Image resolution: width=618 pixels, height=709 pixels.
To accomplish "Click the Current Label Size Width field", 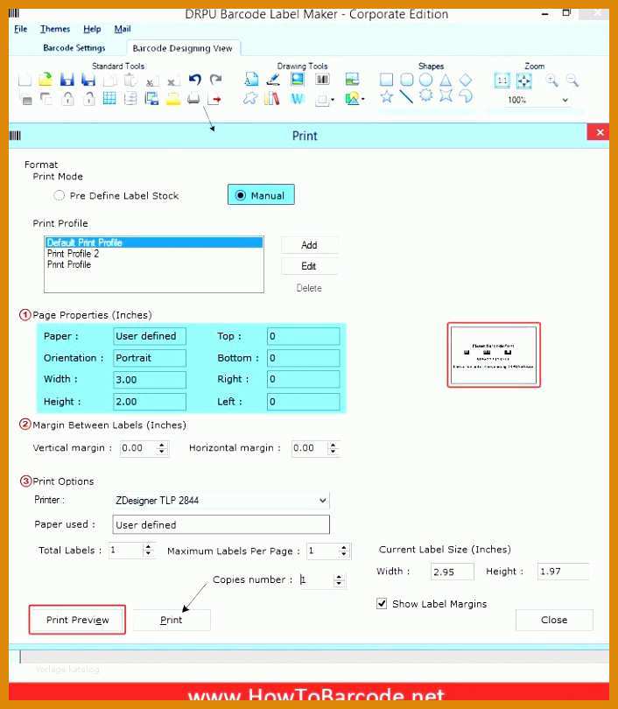I will coord(452,572).
